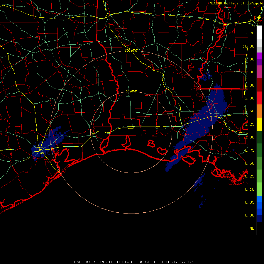The height and width of the screenshot is (264, 264).
Task: Click the dark green swatch in the color scale
Action: click(259, 137)
